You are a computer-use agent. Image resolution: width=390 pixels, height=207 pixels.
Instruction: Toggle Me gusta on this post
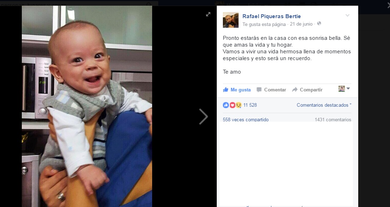point(237,90)
